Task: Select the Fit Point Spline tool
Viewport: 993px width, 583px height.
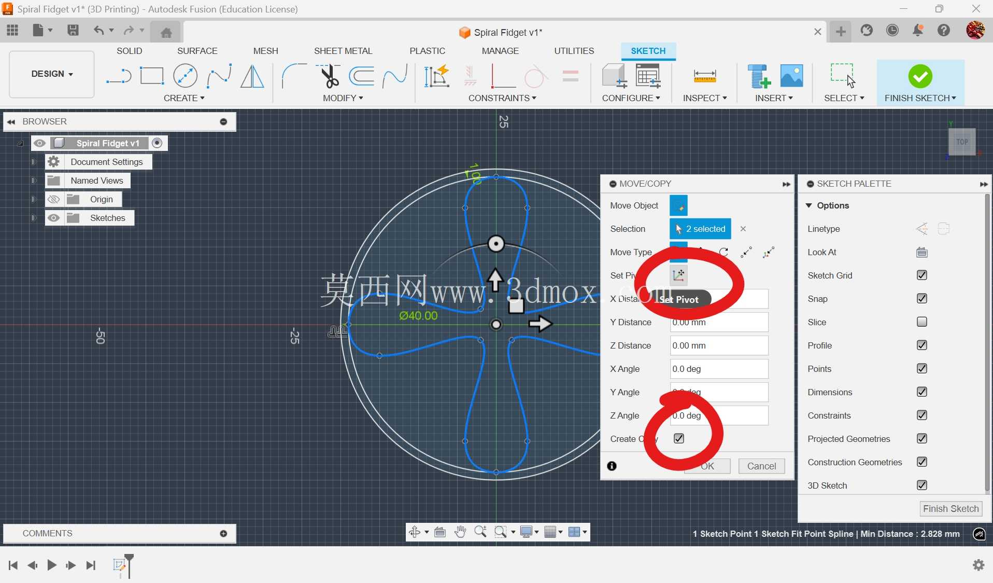Action: [x=219, y=76]
